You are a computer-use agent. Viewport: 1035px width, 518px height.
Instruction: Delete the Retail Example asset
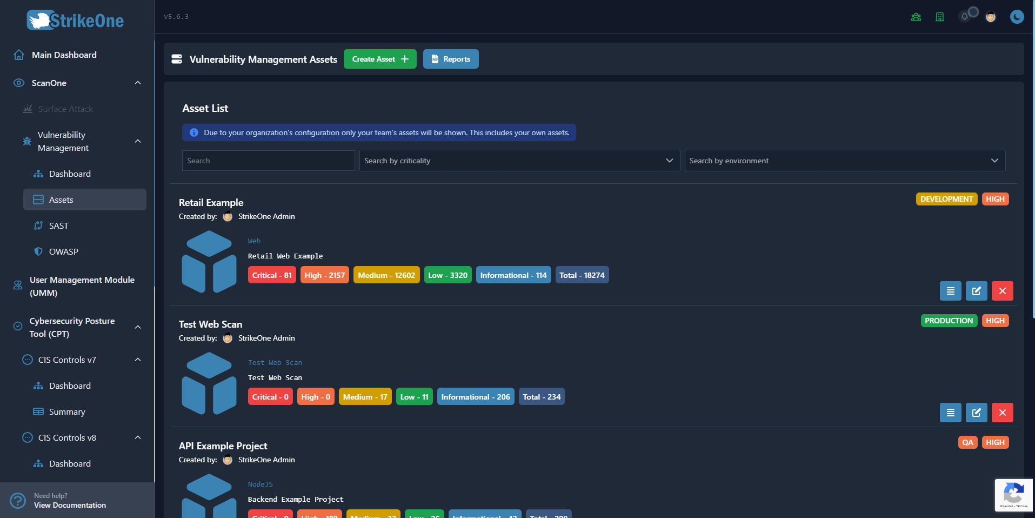(1002, 291)
